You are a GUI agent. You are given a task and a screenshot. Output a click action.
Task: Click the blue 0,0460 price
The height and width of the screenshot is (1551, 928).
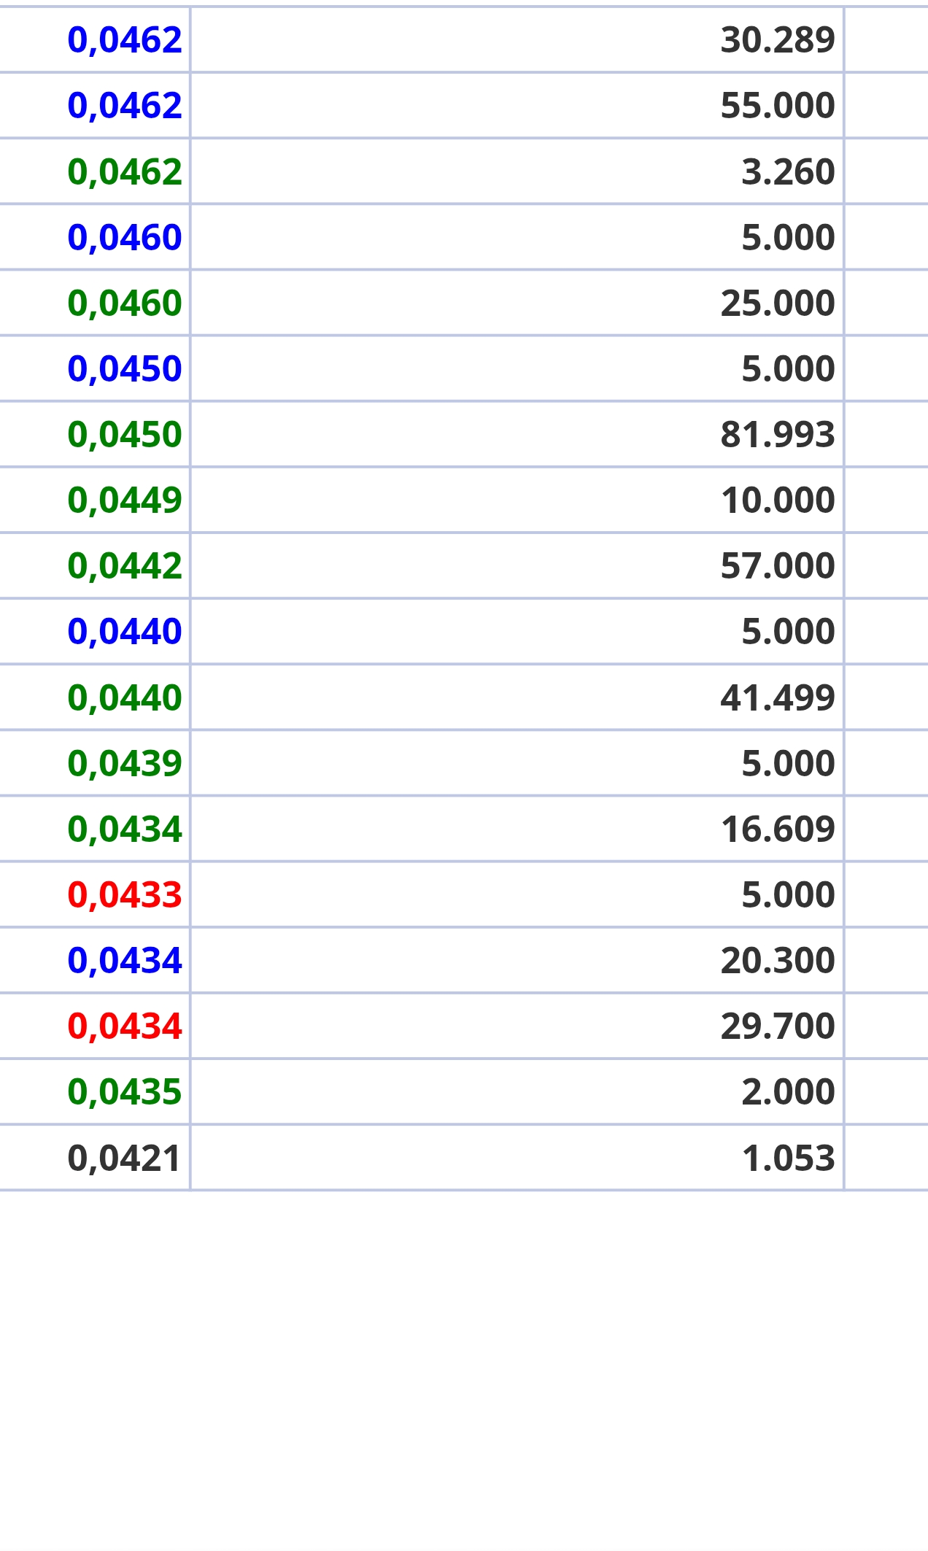(124, 237)
